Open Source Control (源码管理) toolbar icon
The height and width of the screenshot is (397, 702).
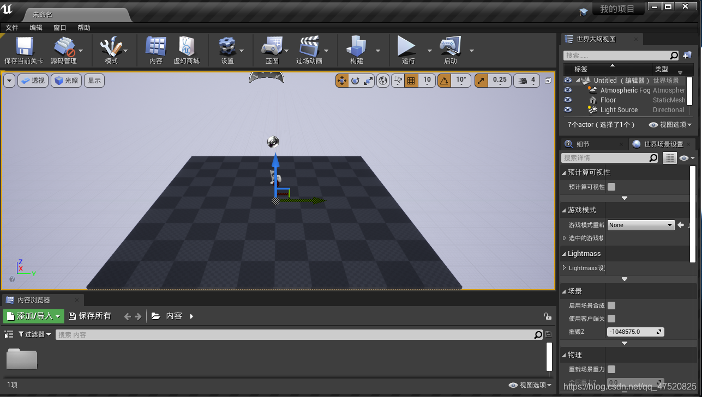pos(64,47)
